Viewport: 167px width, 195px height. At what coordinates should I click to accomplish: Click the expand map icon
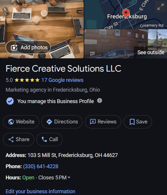161,7
